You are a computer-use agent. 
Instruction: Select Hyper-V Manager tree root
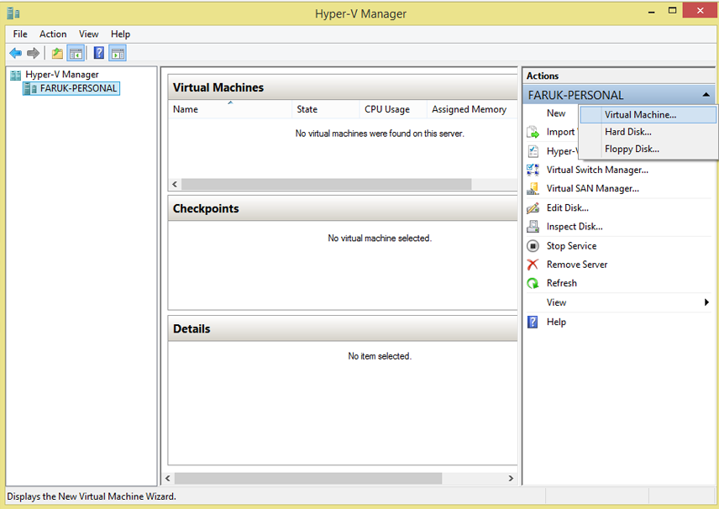(62, 75)
